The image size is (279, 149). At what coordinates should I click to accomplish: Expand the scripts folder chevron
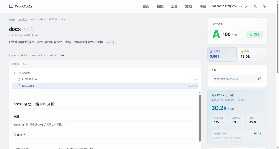[15, 73]
